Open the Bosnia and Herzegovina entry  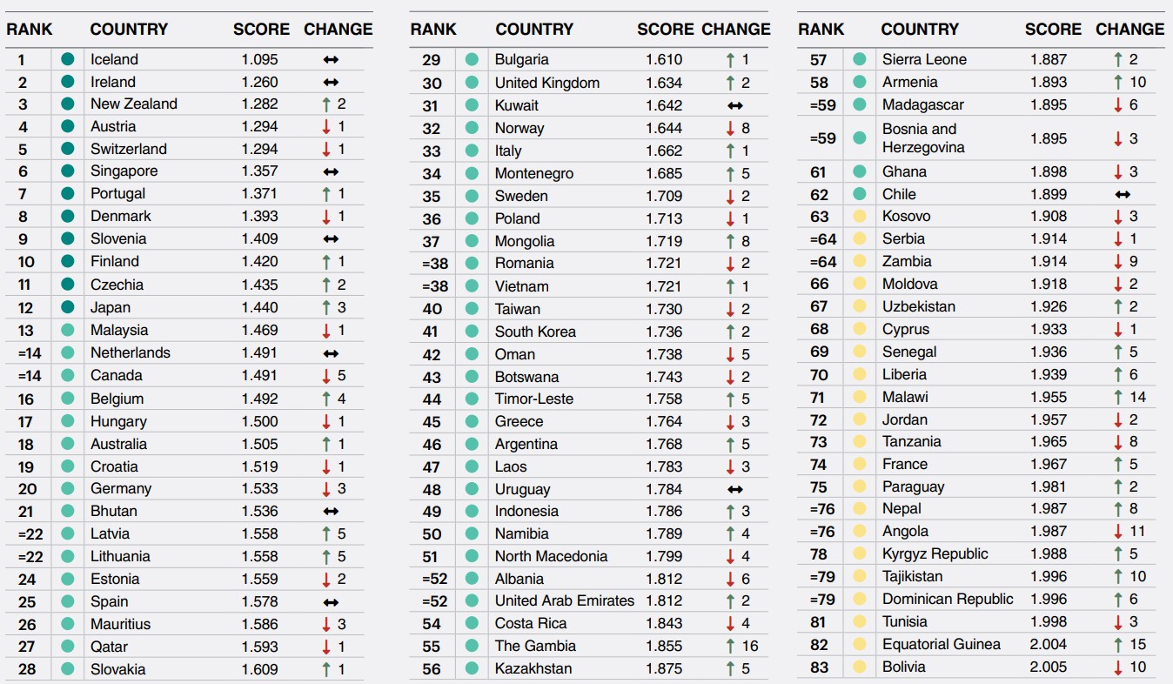tap(922, 138)
